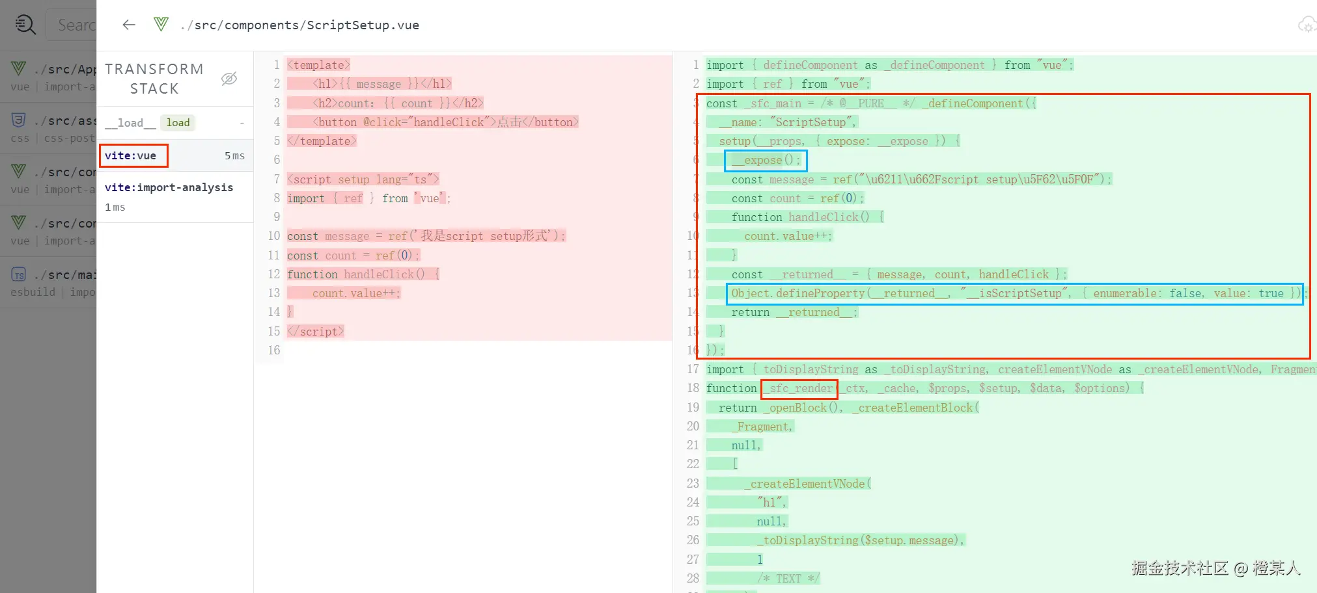Open ./src/App module in sidebar list

coord(48,77)
